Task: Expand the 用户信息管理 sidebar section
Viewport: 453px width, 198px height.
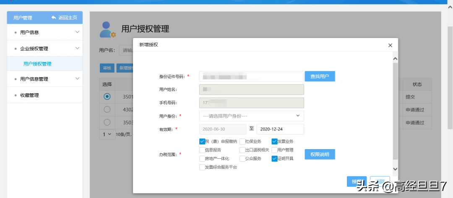Action: (x=77, y=79)
